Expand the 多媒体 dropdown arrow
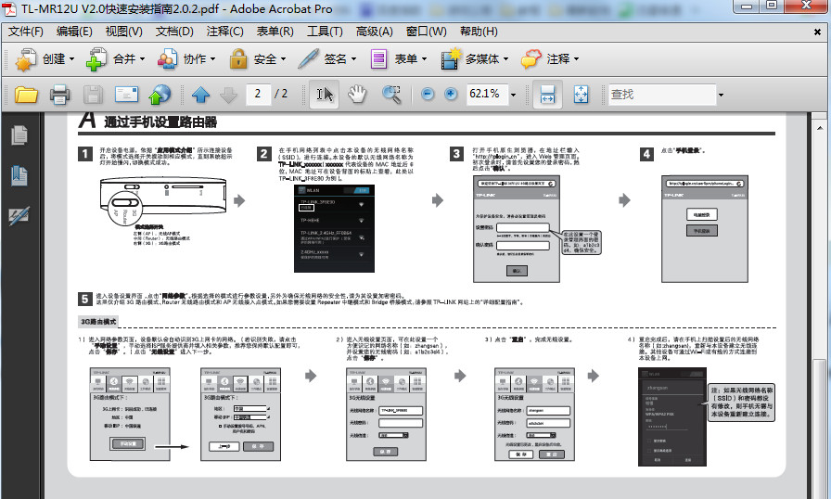The image size is (831, 499). 505,59
